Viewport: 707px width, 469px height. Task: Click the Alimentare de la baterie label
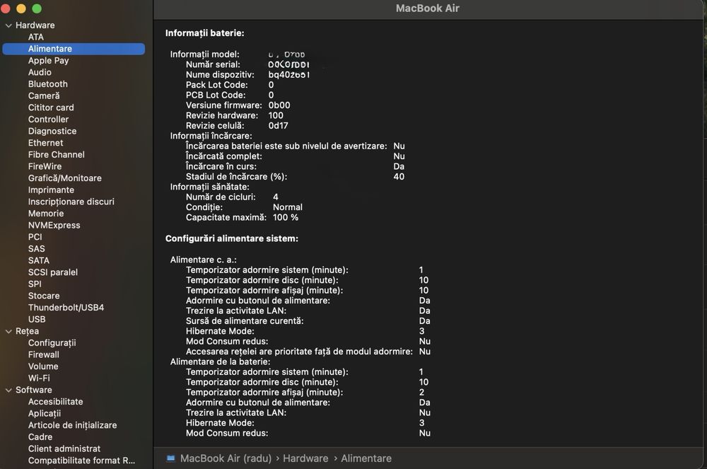[x=220, y=361]
